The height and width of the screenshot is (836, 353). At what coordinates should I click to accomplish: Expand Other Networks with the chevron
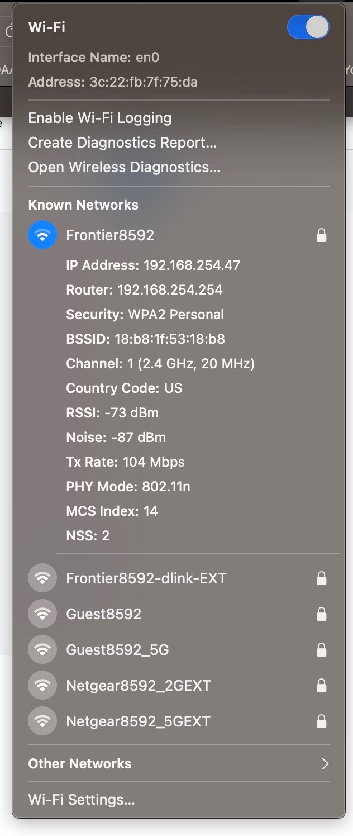pyautogui.click(x=325, y=763)
